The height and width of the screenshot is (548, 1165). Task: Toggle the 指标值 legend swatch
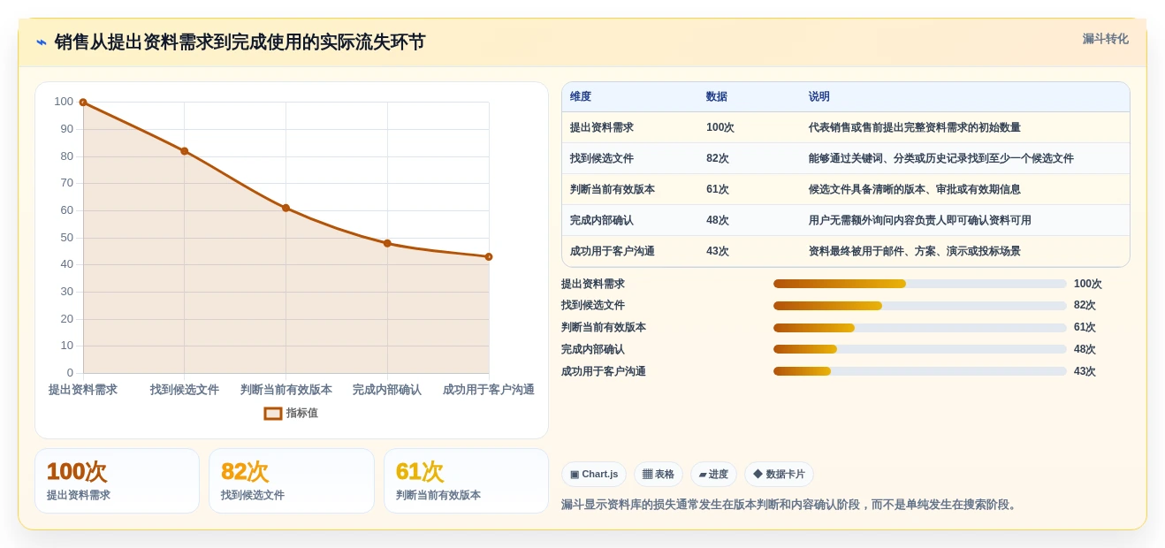click(273, 413)
